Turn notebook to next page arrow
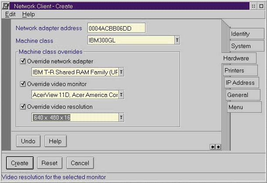 218,147
